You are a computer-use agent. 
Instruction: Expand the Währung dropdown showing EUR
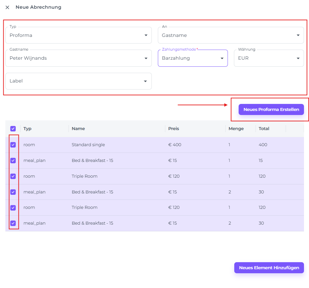[x=269, y=58]
